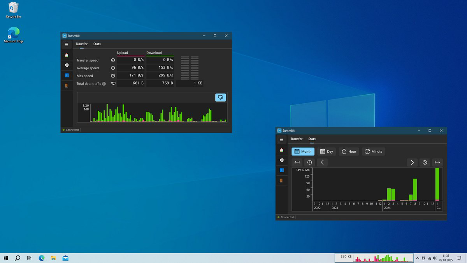Click home icon in Stats window sidebar
Image resolution: width=467 pixels, height=263 pixels.
[x=281, y=150]
